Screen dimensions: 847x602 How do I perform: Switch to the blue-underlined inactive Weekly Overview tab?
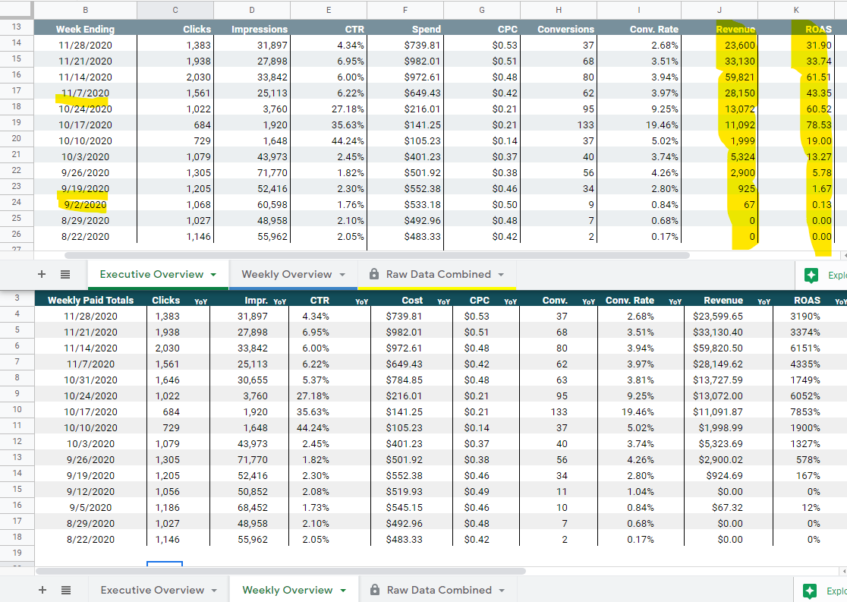pyautogui.click(x=286, y=274)
